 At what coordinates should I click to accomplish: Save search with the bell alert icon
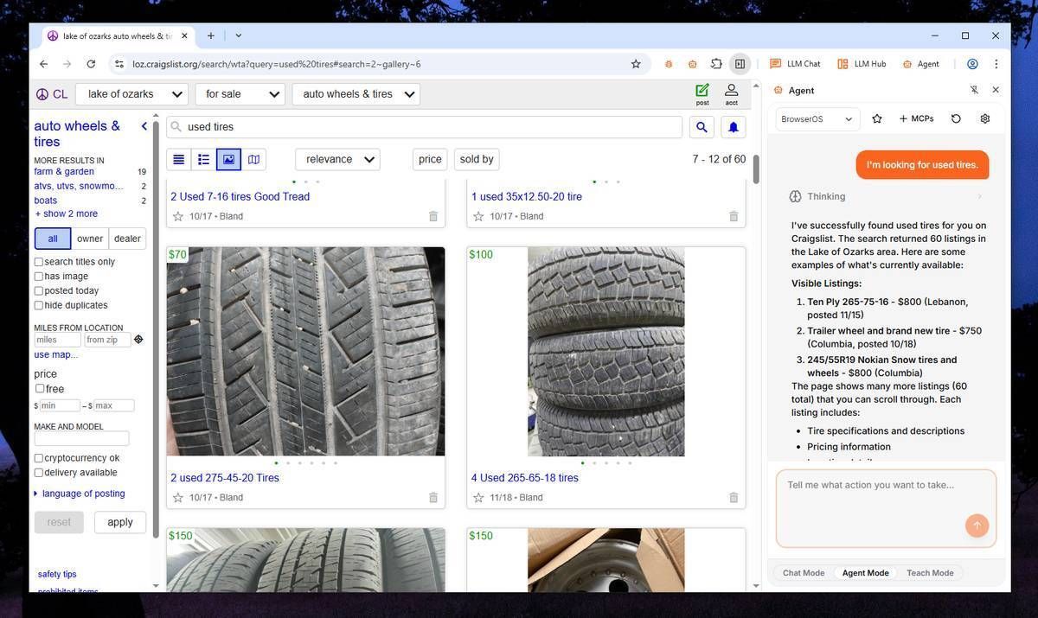734,127
